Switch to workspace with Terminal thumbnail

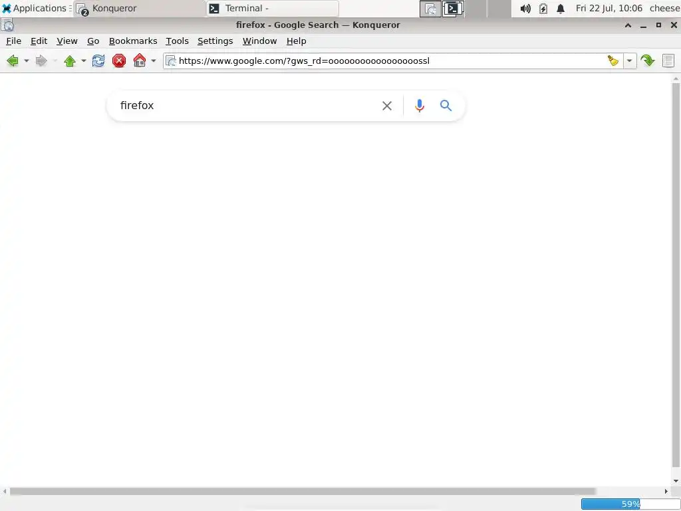pos(454,9)
